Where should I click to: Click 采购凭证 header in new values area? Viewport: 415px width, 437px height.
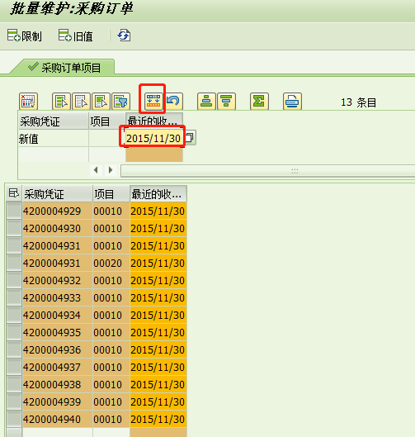(x=53, y=121)
